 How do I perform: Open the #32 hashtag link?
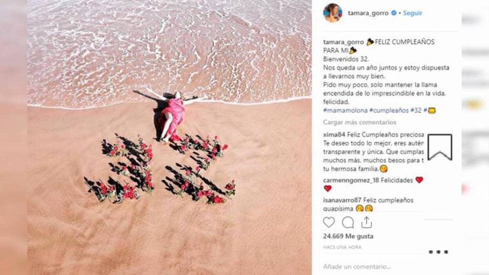pyautogui.click(x=416, y=110)
